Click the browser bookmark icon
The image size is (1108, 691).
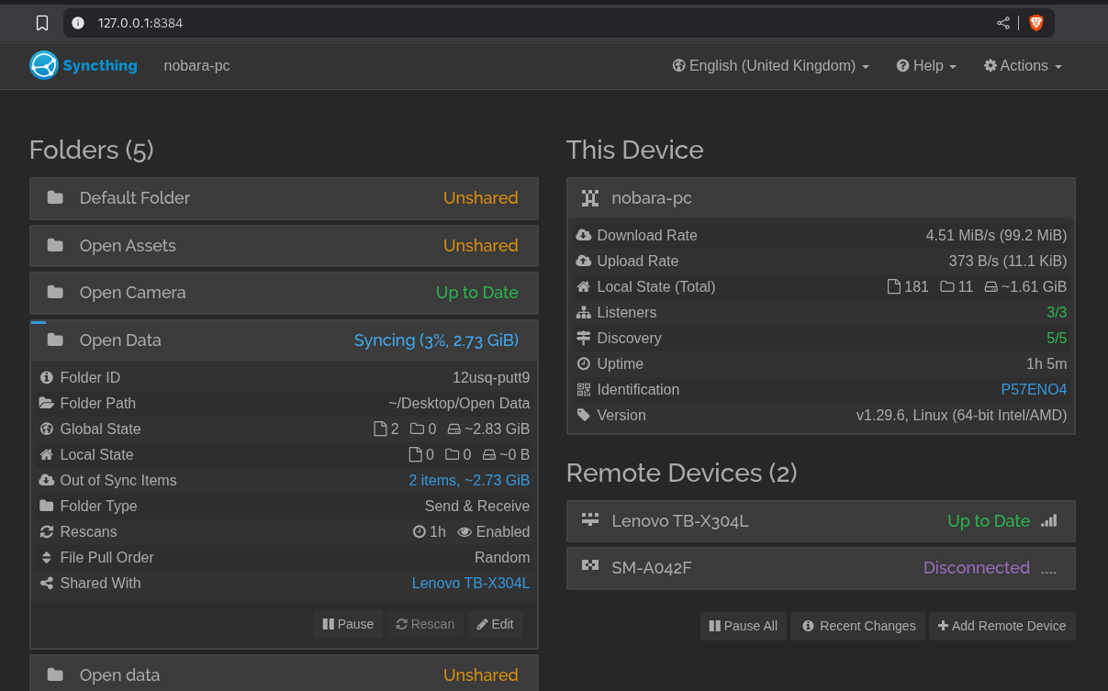click(41, 23)
